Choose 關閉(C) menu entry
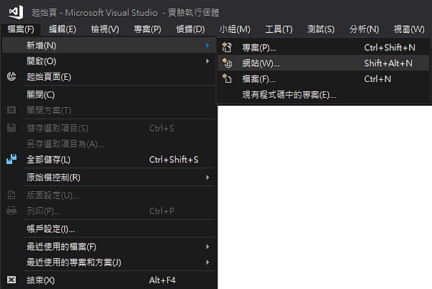 109,95
